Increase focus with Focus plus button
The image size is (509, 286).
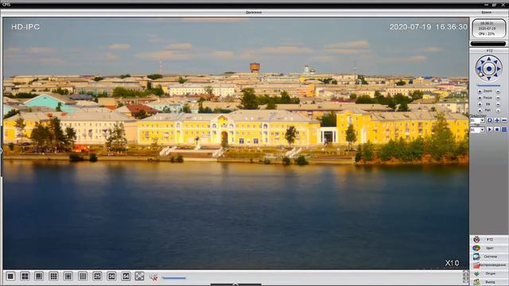(480, 98)
